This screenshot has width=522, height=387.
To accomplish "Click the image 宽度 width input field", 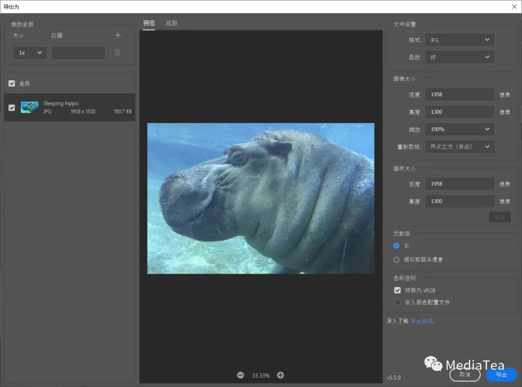I will click(x=459, y=95).
